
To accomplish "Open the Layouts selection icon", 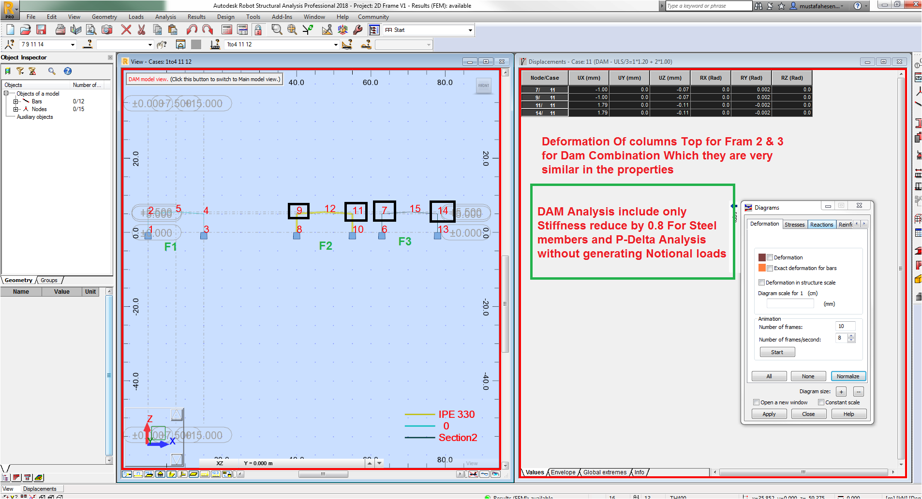I will [x=374, y=30].
